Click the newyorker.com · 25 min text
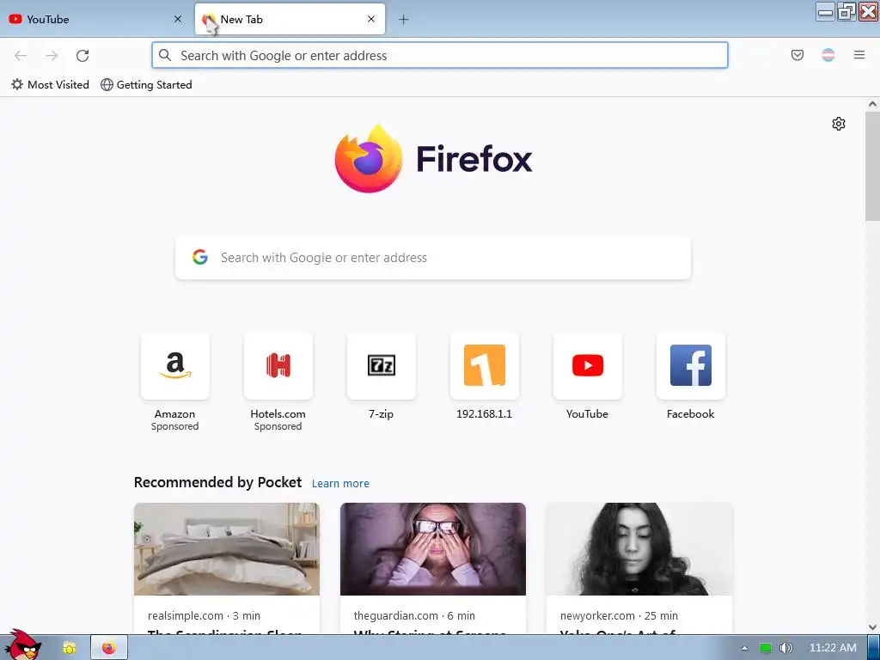This screenshot has width=880, height=660. tap(619, 615)
